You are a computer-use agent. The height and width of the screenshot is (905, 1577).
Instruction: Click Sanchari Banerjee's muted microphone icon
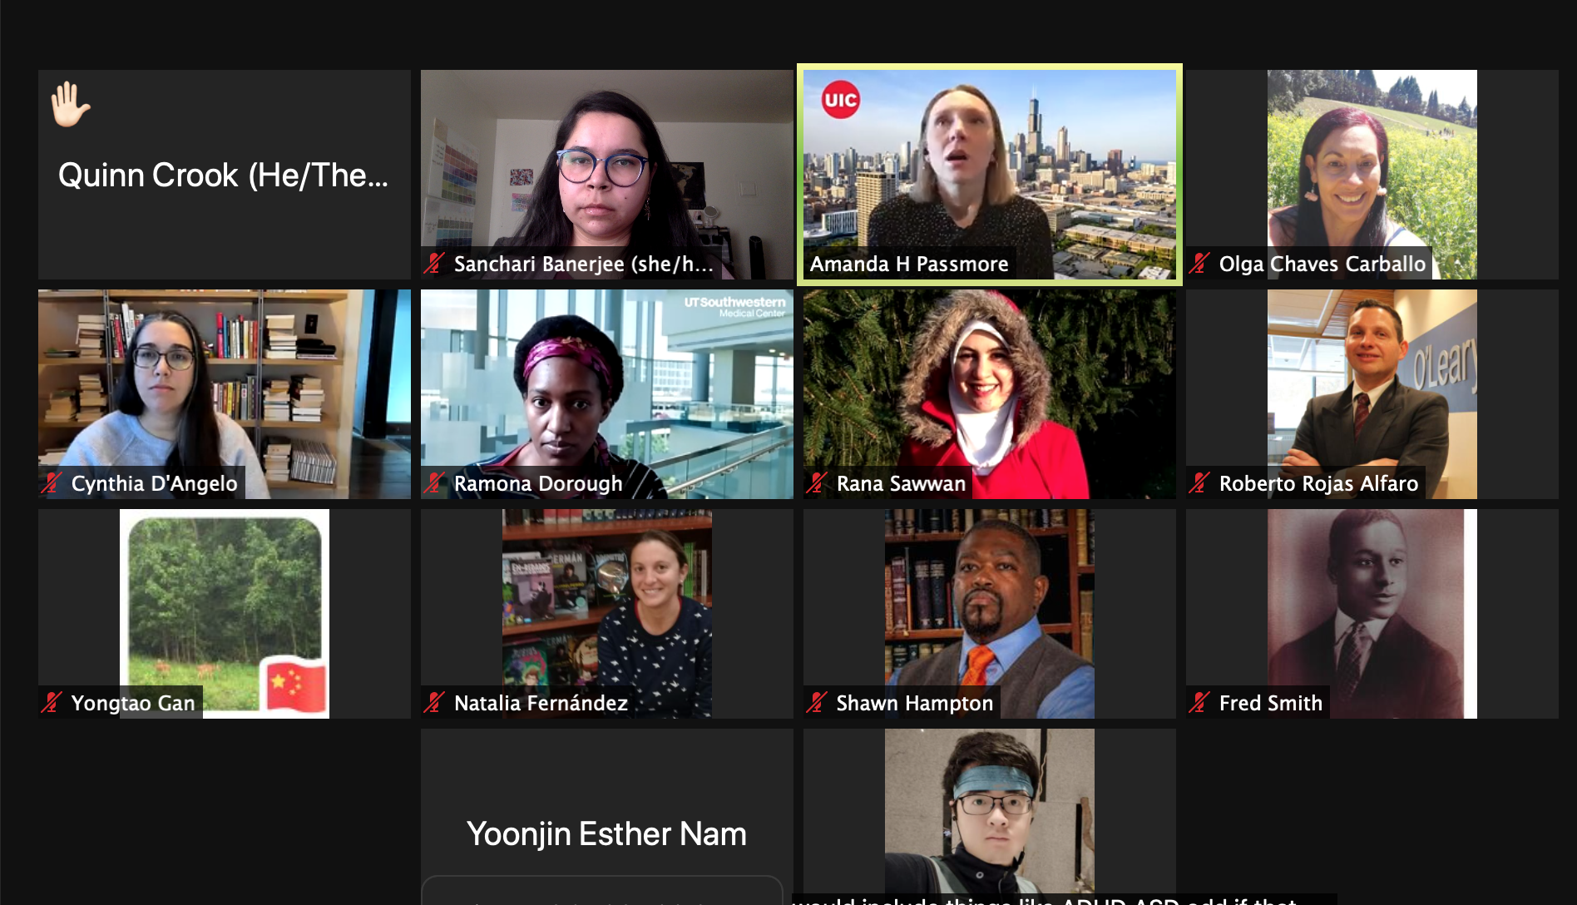point(434,264)
